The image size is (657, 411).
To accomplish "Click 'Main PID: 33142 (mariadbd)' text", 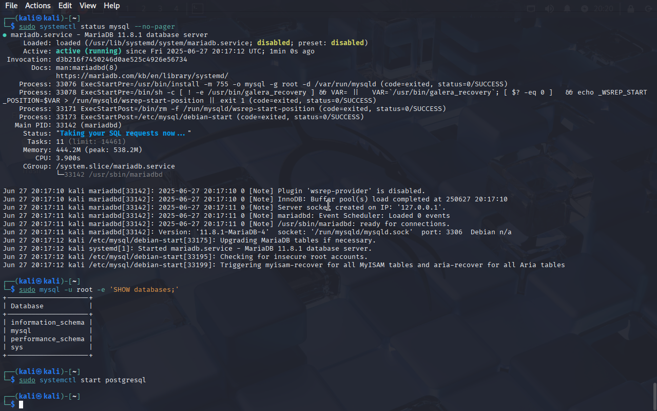I will [68, 125].
